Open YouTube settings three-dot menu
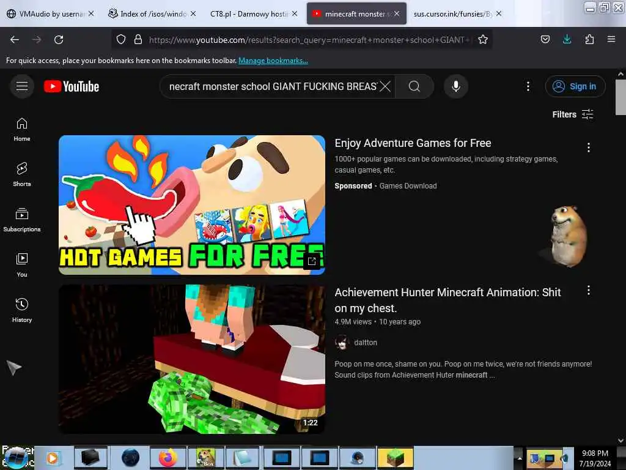The image size is (626, 470). coord(528,86)
